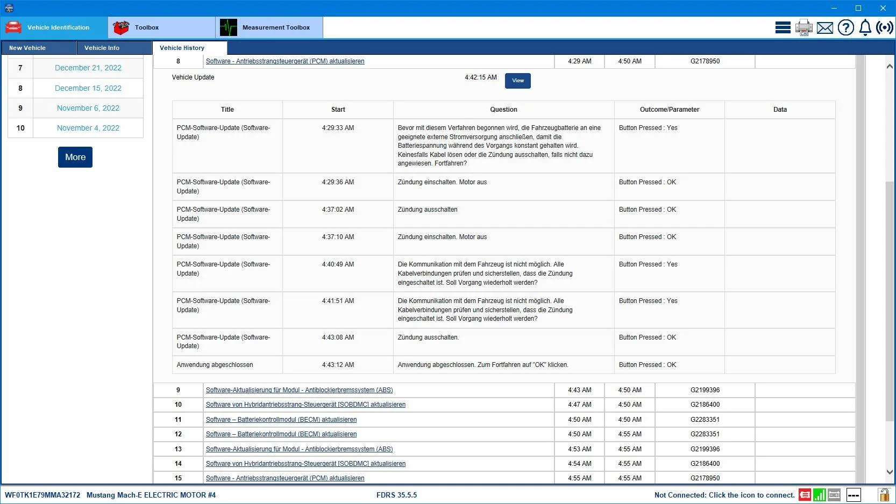The image size is (896, 504).
Task: Open the hamburger menu icon
Action: 783,27
